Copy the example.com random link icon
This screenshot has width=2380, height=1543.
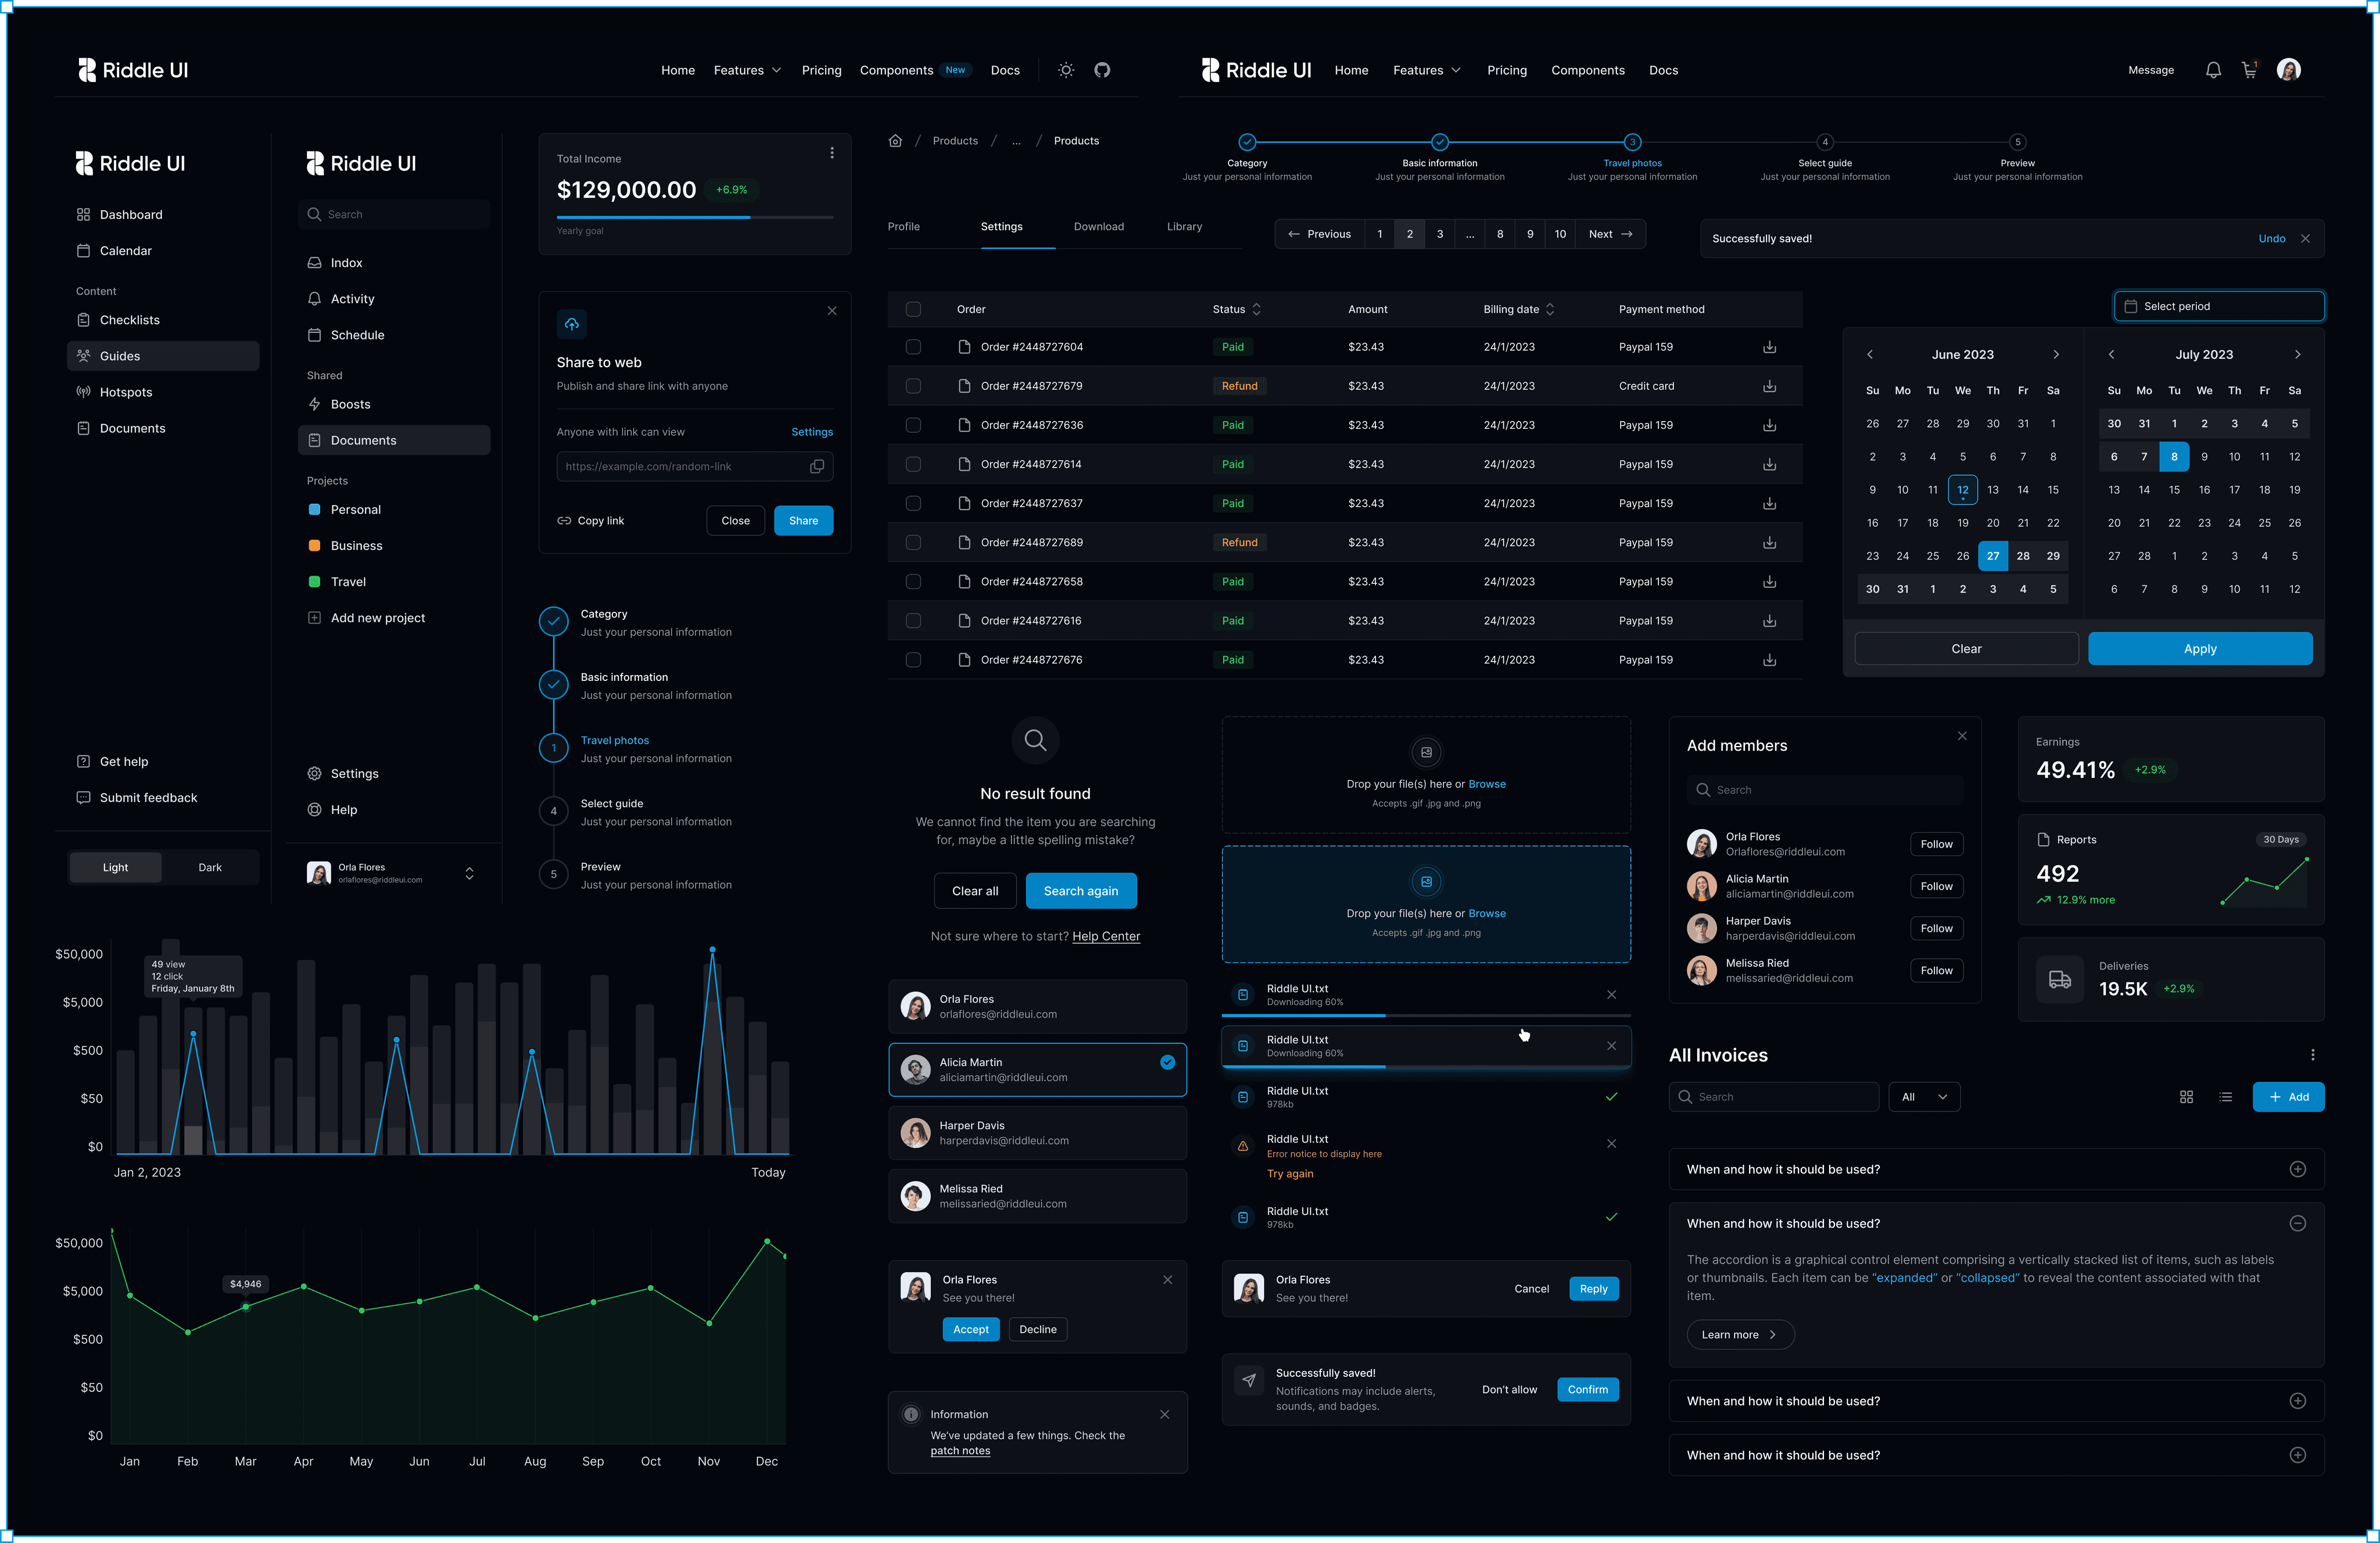pyautogui.click(x=817, y=467)
